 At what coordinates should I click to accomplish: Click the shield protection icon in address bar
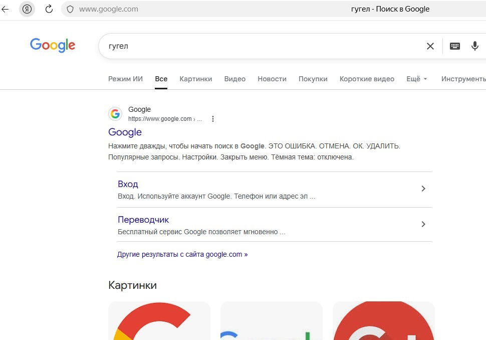click(70, 10)
